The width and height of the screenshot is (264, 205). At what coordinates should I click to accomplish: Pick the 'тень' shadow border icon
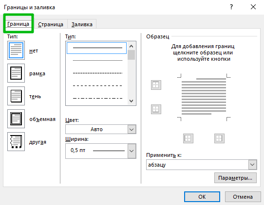pyautogui.click(x=16, y=96)
